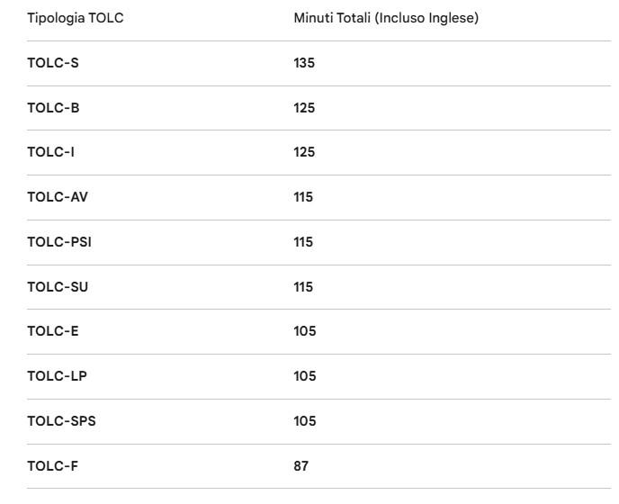Screen dimensions: 619x504
Task: Click the 135 minutes value
Action: click(304, 63)
